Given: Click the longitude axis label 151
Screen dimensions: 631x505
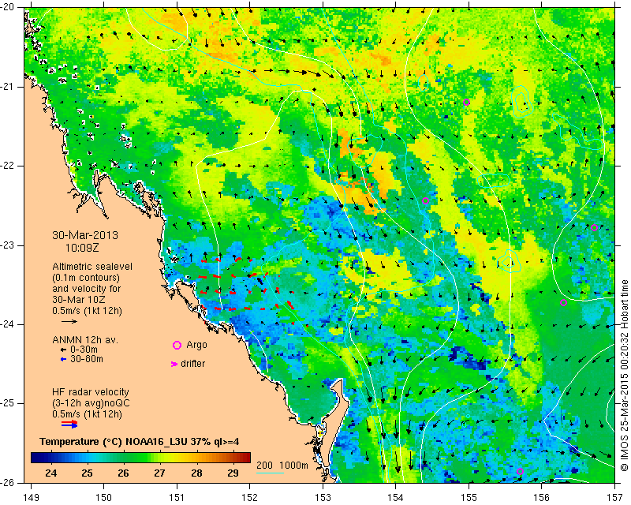Looking at the screenshot, I should coord(177,498).
